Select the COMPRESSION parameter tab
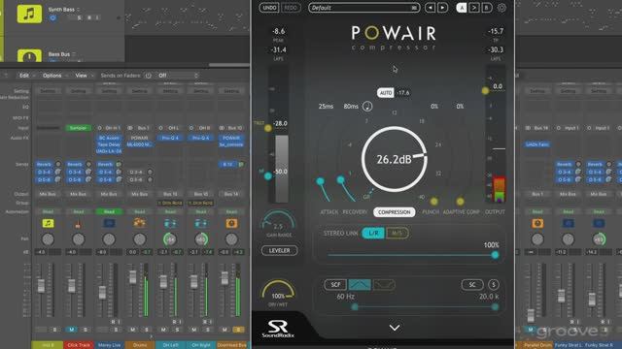The height and width of the screenshot is (349, 622). click(395, 212)
